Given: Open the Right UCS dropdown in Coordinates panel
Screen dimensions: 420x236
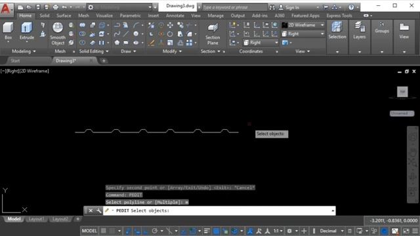Looking at the screenshot, I should click(261, 43).
